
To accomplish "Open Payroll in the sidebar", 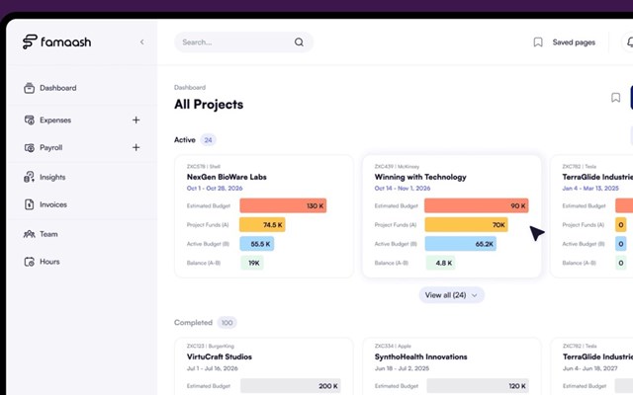I will point(50,147).
